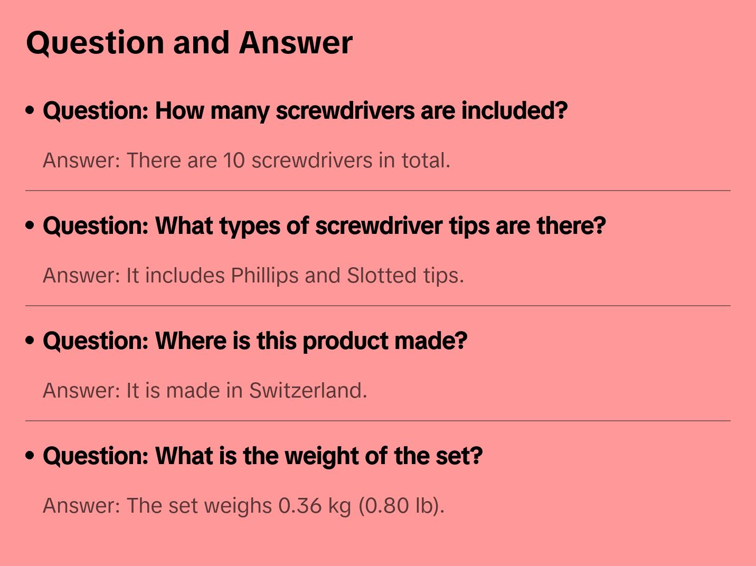
Task: Click the bullet before the screwdriver tips question
Action: click(30, 225)
